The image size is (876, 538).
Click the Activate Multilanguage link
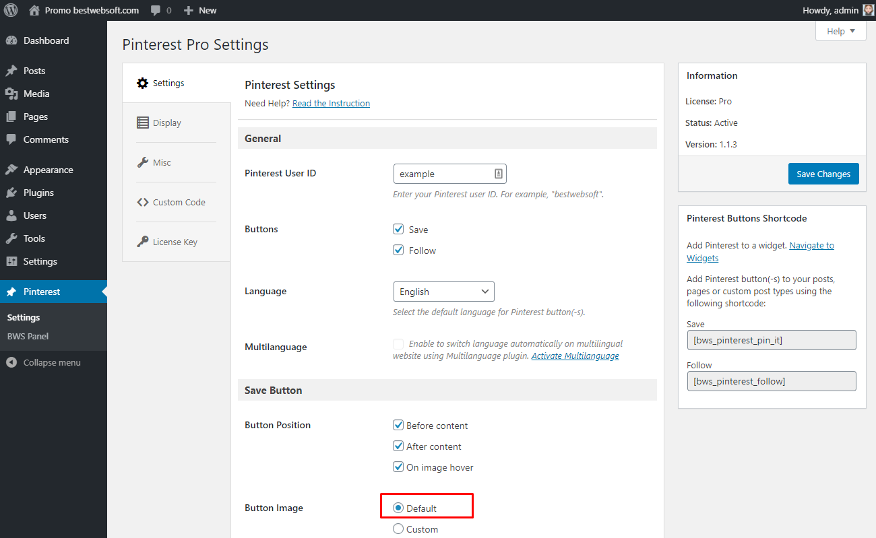575,356
